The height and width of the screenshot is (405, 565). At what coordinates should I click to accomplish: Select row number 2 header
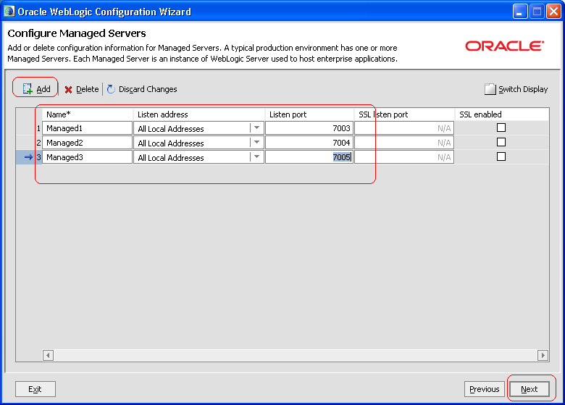(x=29, y=142)
